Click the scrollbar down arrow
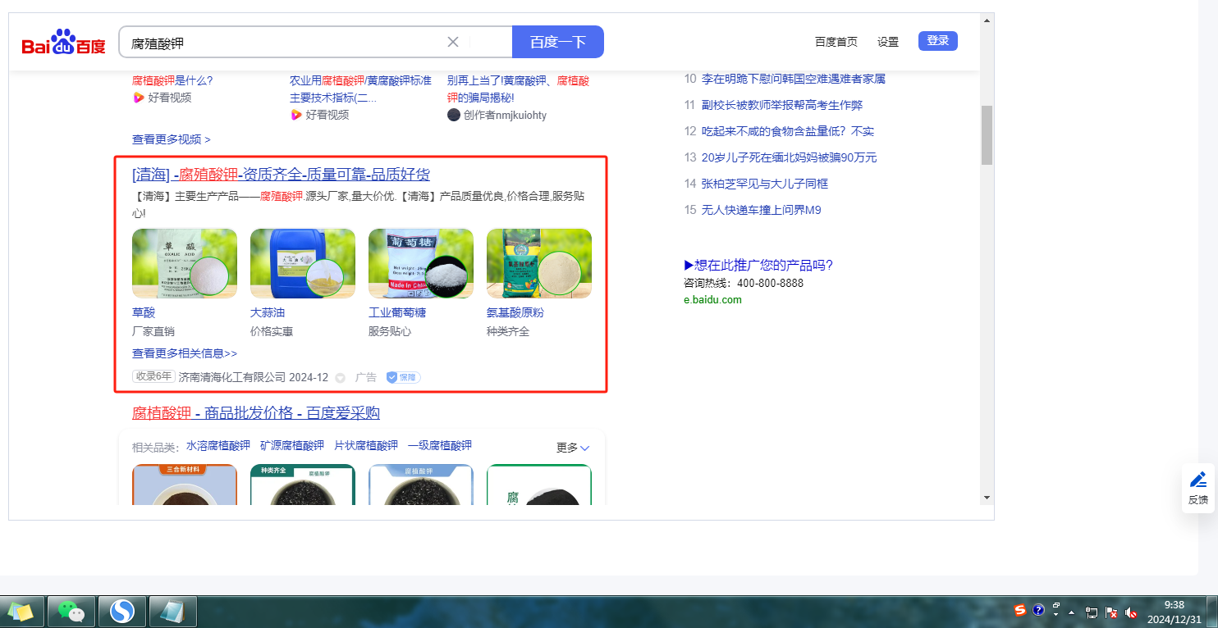This screenshot has width=1218, height=628. click(987, 498)
